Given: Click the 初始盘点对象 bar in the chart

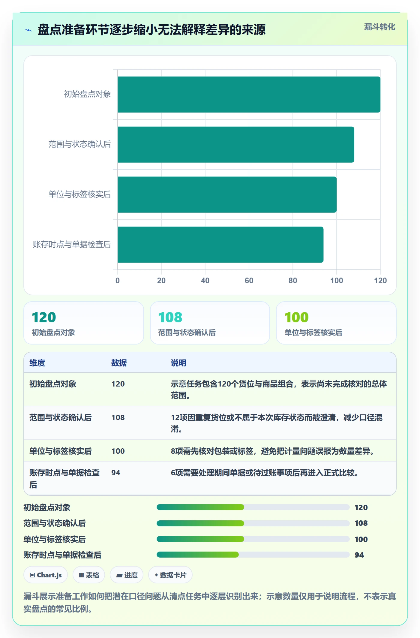Looking at the screenshot, I should click(249, 95).
